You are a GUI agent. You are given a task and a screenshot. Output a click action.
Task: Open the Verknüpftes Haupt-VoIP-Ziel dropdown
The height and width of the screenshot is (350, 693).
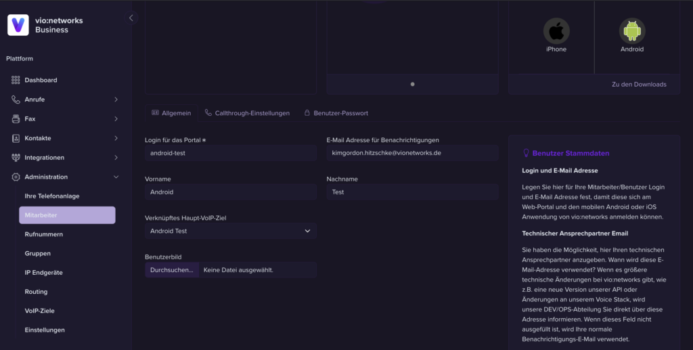click(230, 231)
